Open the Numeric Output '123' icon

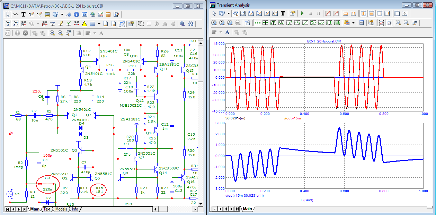[x=371, y=23]
